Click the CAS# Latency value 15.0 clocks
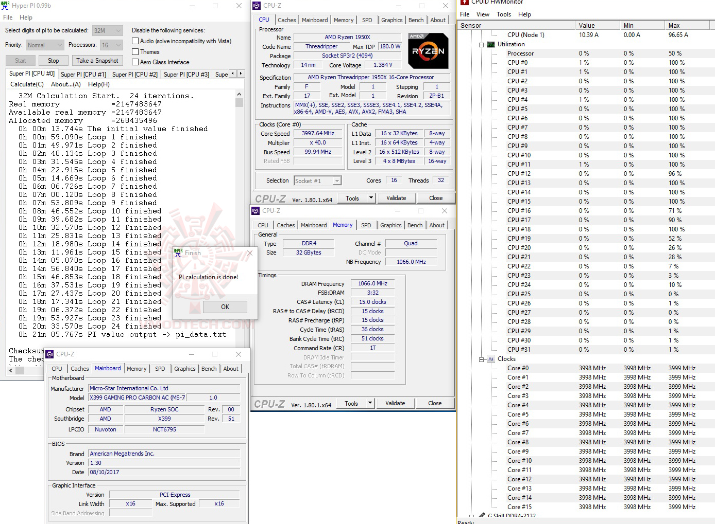 [373, 302]
